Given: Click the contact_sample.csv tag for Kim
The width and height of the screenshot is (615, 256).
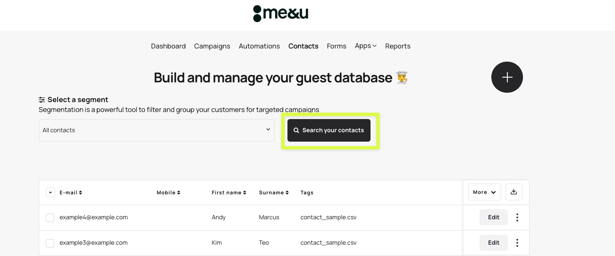Looking at the screenshot, I should click(x=328, y=243).
